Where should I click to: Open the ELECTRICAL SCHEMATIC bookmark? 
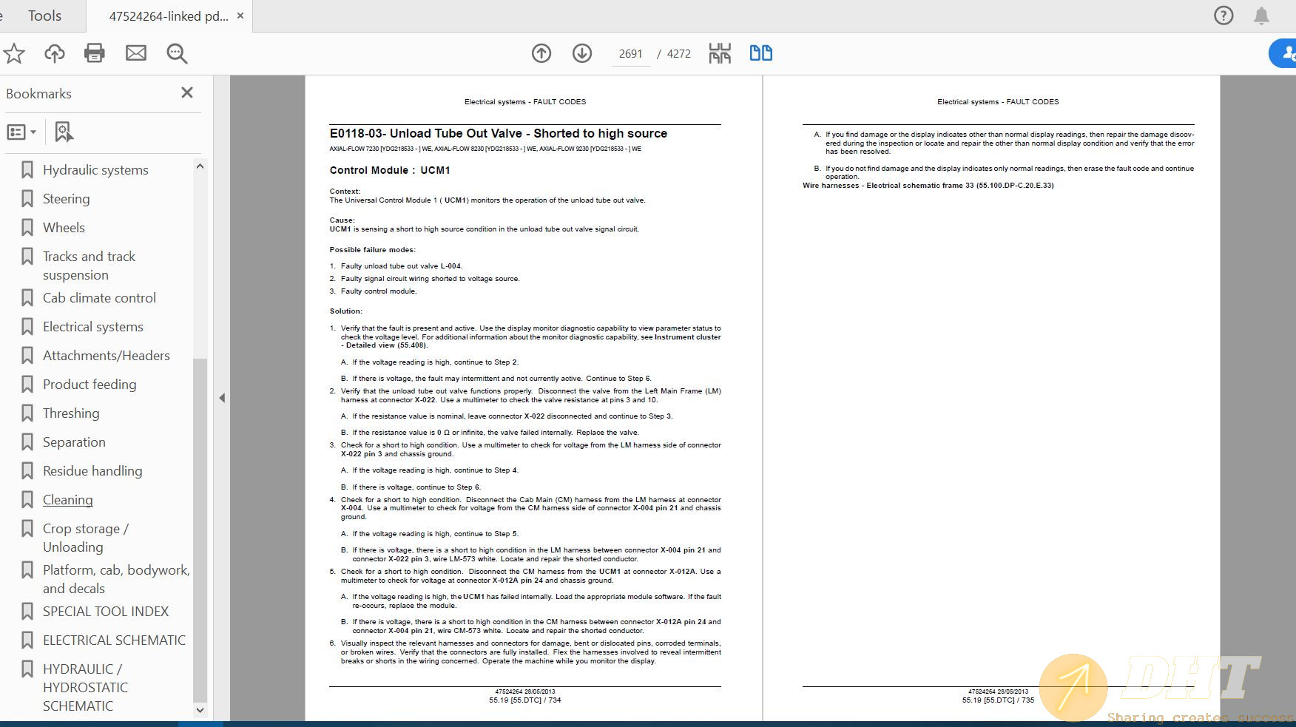[x=114, y=640]
